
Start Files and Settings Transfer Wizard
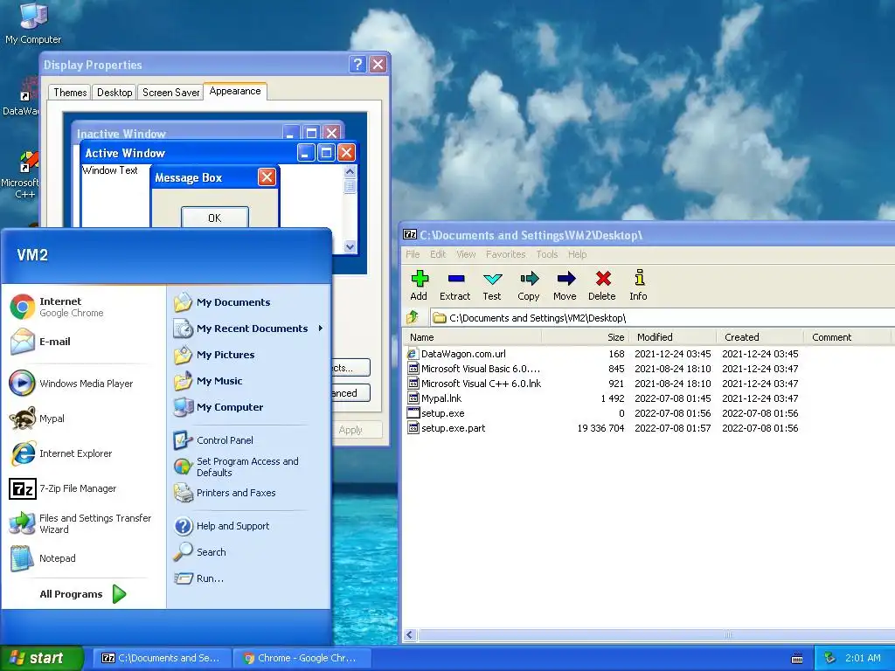pyautogui.click(x=80, y=523)
